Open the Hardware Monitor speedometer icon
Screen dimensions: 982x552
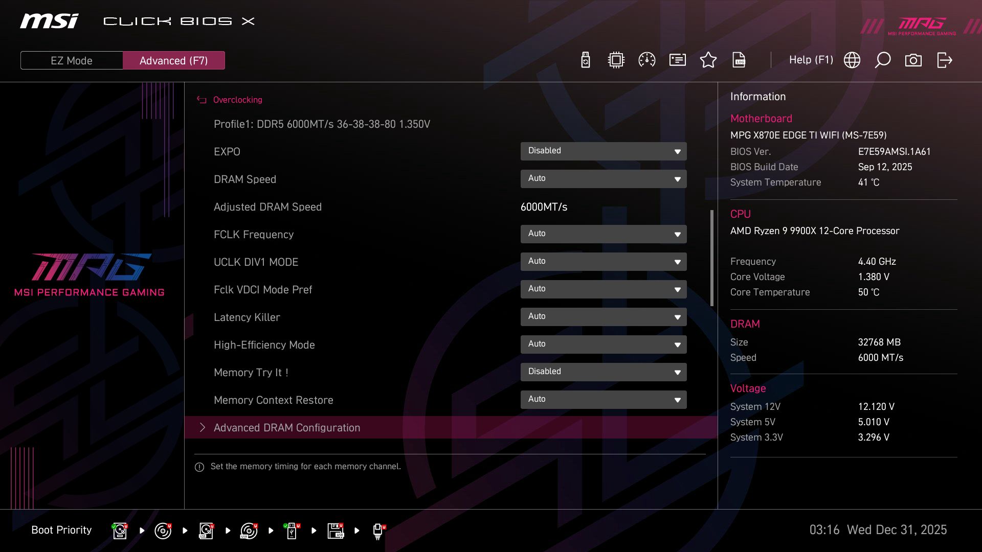646,60
